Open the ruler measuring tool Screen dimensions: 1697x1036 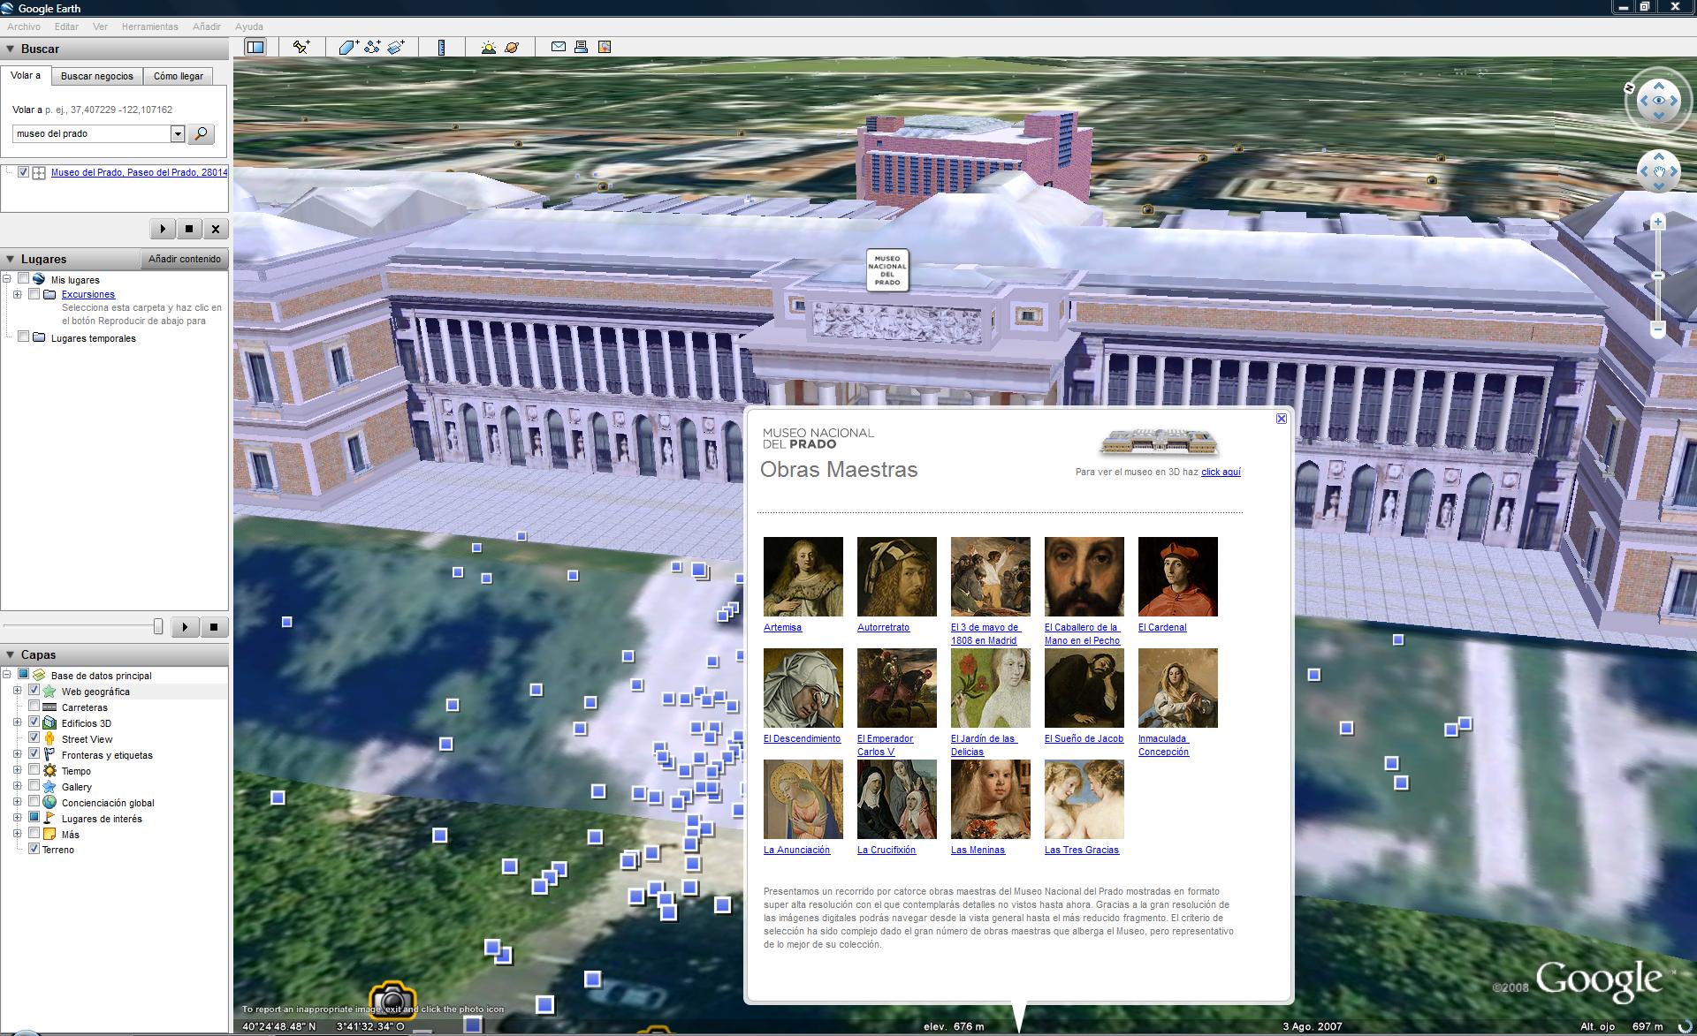point(442,47)
